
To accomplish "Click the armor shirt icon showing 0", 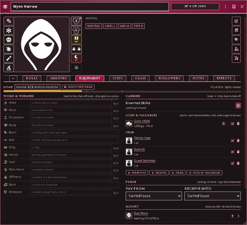I will [76, 30].
